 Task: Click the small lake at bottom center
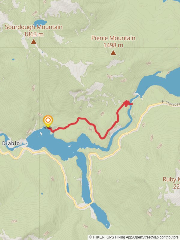(100, 215)
